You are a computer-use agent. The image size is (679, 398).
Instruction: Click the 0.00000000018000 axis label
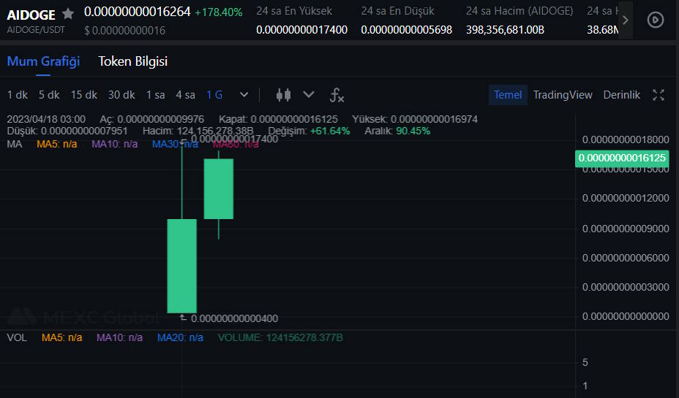[626, 139]
